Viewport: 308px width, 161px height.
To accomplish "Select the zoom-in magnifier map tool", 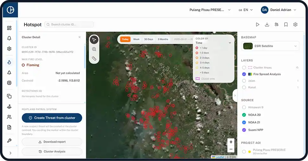I will click(x=94, y=49).
